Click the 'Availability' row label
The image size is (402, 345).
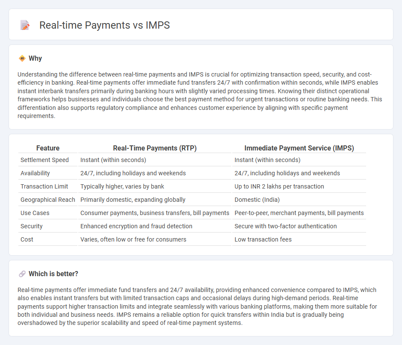tap(35, 173)
